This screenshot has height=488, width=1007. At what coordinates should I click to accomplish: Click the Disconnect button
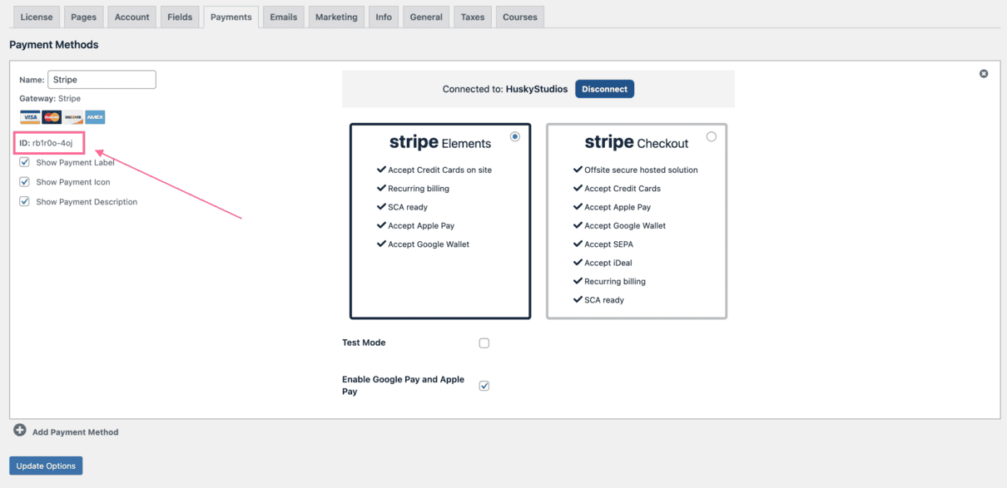point(604,89)
